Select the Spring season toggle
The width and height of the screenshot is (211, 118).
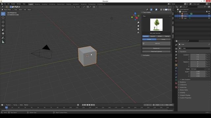click(167, 36)
